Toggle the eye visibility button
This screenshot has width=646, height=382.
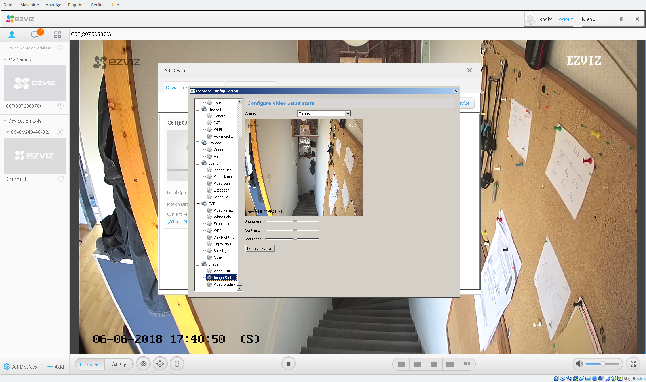(x=143, y=364)
